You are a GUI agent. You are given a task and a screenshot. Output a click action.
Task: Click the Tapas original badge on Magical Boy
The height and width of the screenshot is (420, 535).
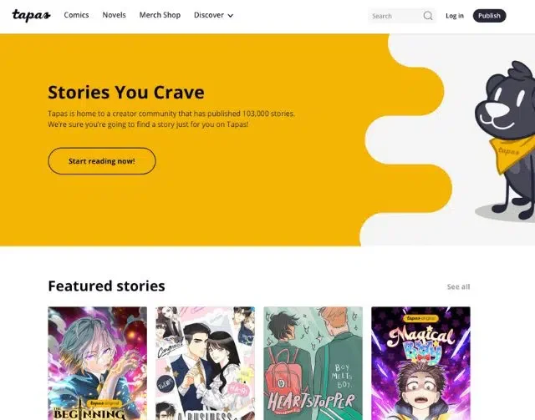point(421,318)
